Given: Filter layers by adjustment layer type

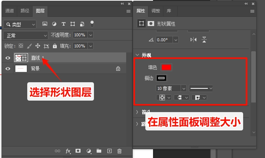Looking at the screenshot, I should [x=54, y=24].
